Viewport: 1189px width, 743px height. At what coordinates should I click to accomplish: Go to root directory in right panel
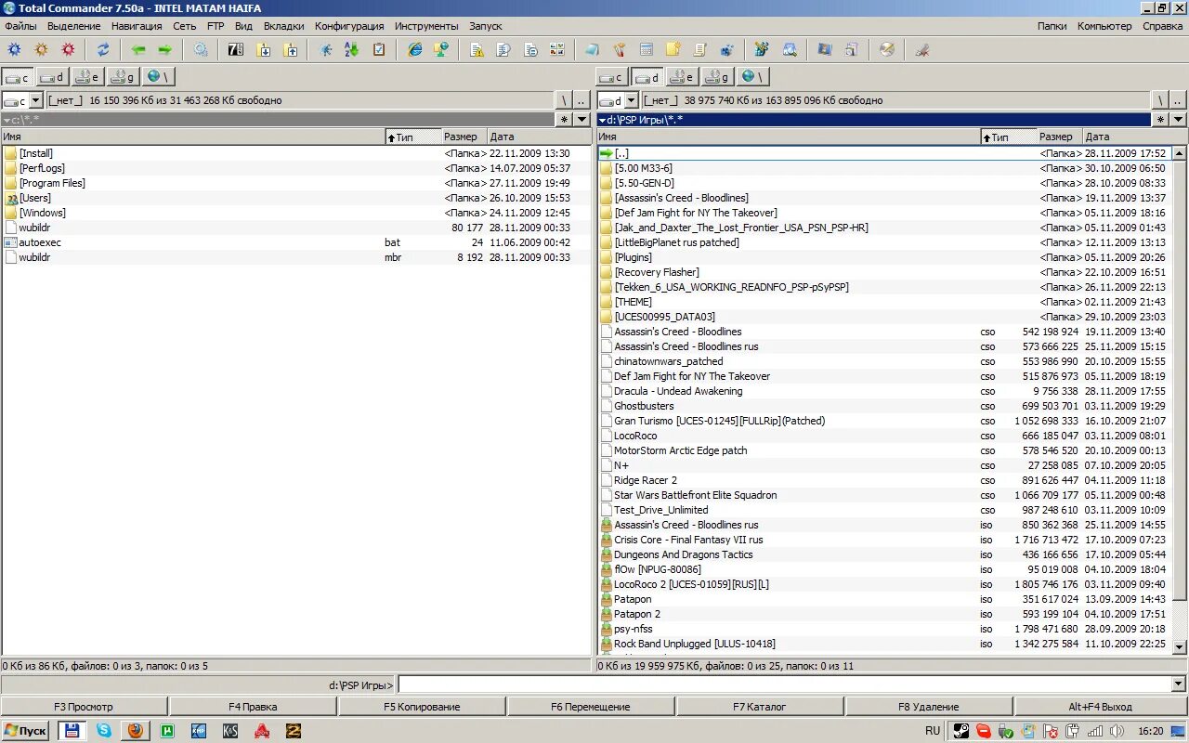pyautogui.click(x=1160, y=99)
